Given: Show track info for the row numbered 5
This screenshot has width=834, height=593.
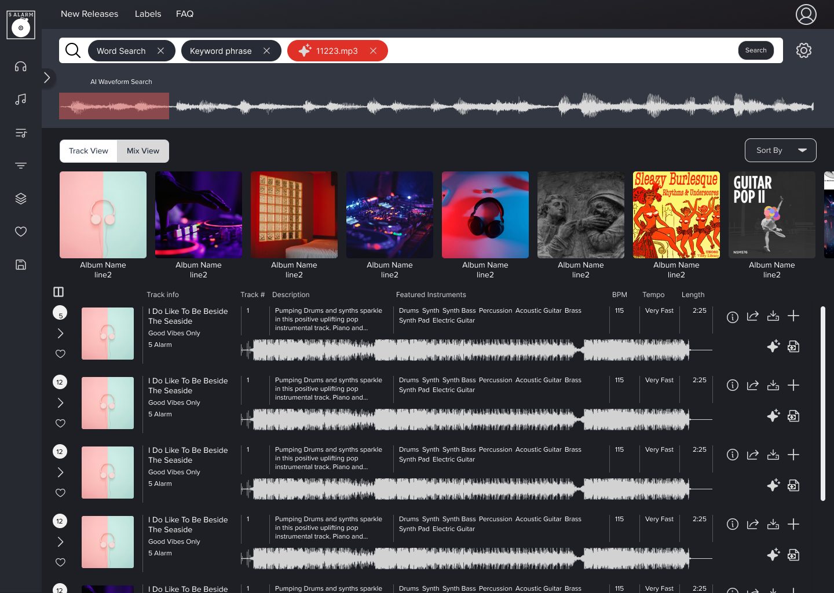Looking at the screenshot, I should pyautogui.click(x=733, y=317).
